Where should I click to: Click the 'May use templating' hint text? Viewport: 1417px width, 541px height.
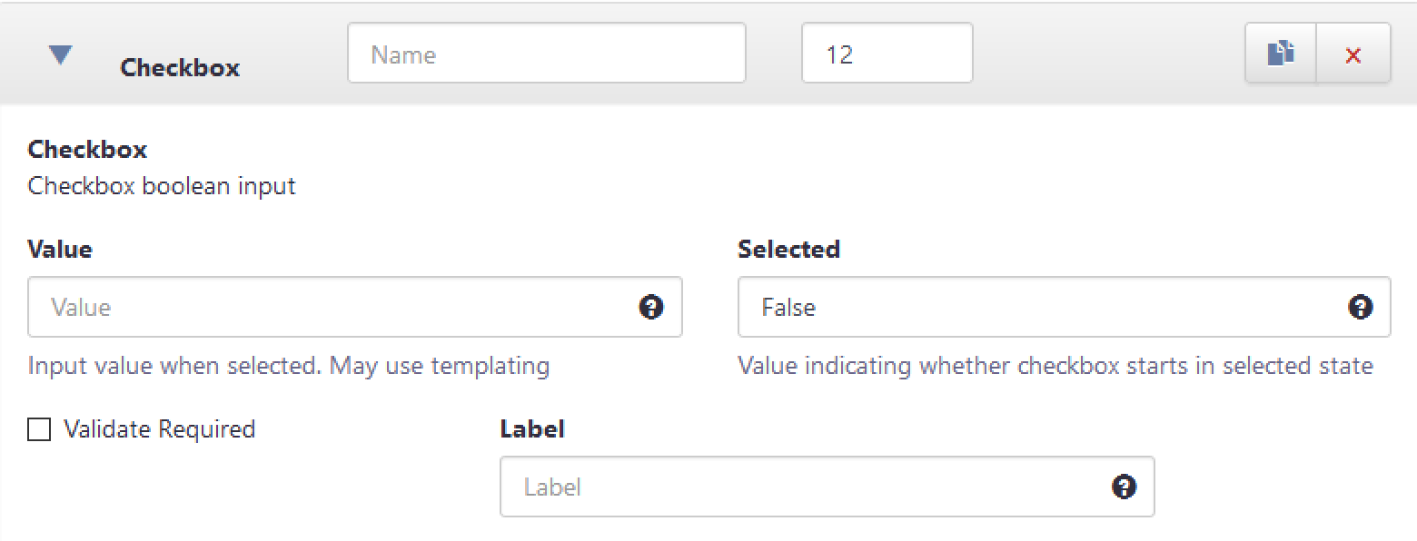pos(440,367)
